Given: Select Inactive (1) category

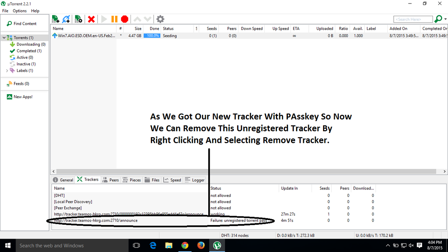Looking at the screenshot, I should coord(23,64).
